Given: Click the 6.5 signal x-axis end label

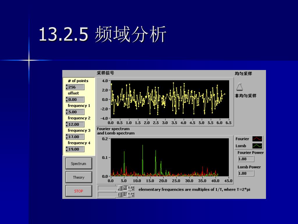Looking at the screenshot, I should coord(228,123).
